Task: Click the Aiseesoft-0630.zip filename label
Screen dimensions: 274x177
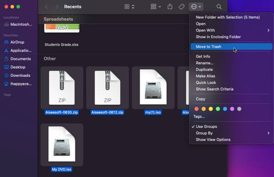Action: pos(62,113)
